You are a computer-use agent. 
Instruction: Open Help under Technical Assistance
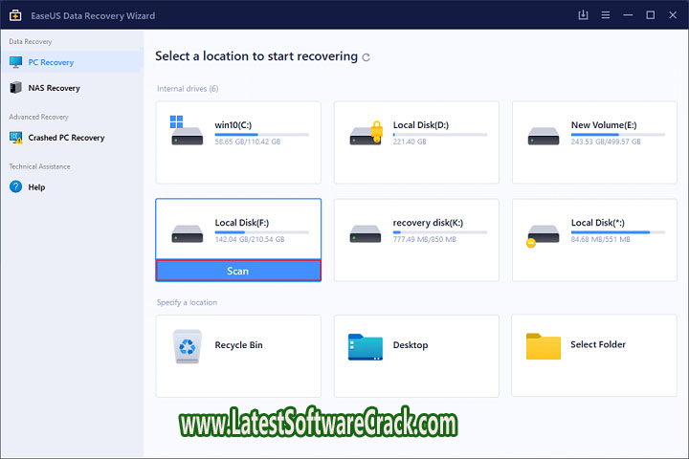coord(36,187)
